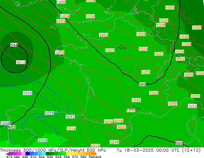Pick the bright yellow swatch in the legend
The height and width of the screenshot is (158, 204).
68,154
